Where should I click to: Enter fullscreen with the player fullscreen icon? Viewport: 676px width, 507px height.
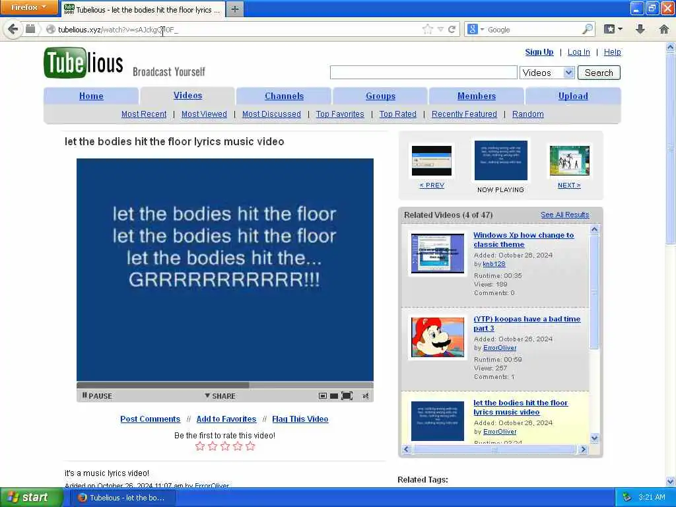347,396
